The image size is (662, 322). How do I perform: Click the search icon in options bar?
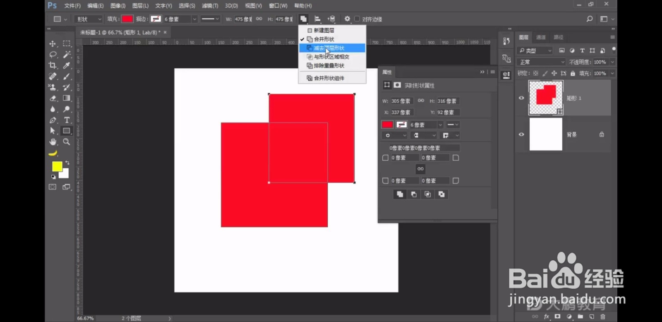pos(590,19)
